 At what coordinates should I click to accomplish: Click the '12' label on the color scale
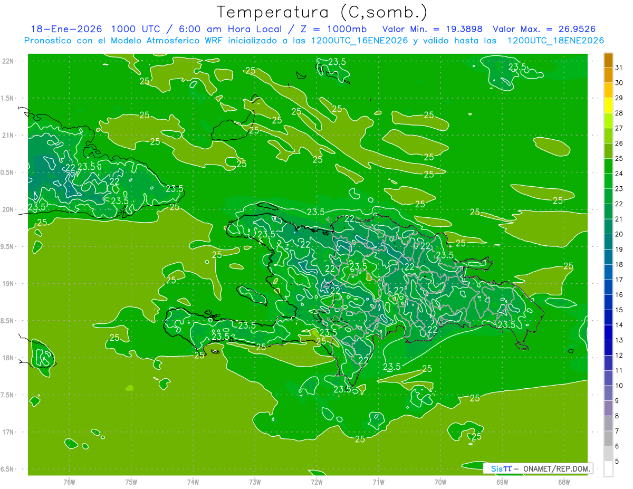pos(619,356)
